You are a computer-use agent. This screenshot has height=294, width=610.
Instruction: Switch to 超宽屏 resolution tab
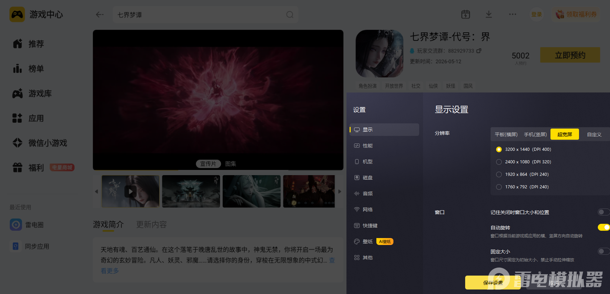564,134
